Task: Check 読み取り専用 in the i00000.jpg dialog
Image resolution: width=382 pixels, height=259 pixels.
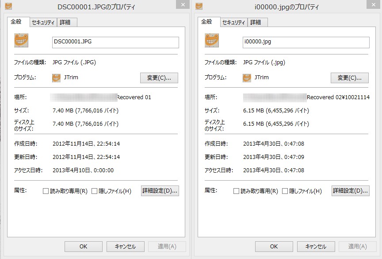Action: coord(236,191)
